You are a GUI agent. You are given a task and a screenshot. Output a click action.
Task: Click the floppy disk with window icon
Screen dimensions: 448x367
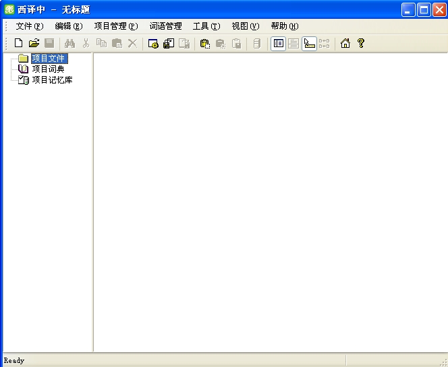click(x=169, y=43)
